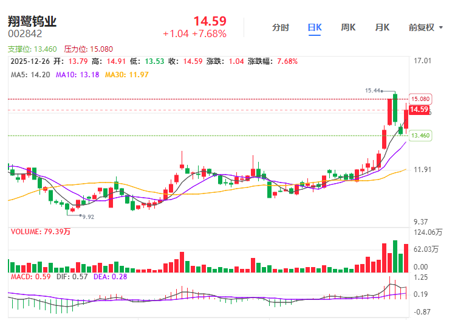Click the DEA: 0.28 label
This screenshot has width=472, height=320.
(110, 277)
